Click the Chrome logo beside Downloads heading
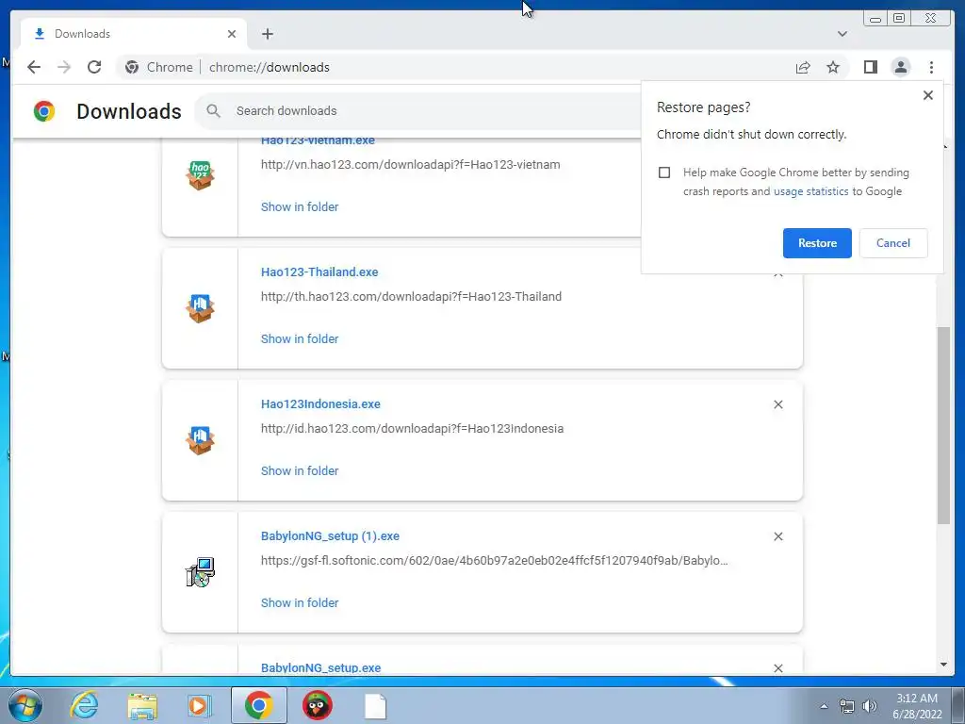Viewport: 965px width, 724px height. (43, 111)
